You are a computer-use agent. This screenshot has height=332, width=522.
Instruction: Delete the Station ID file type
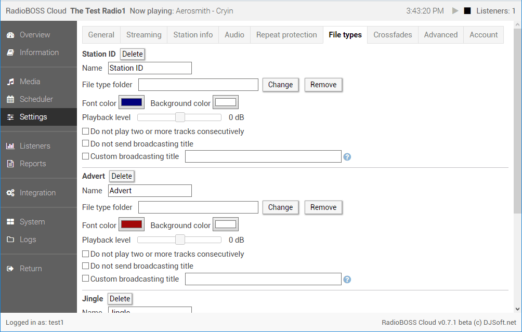point(132,54)
